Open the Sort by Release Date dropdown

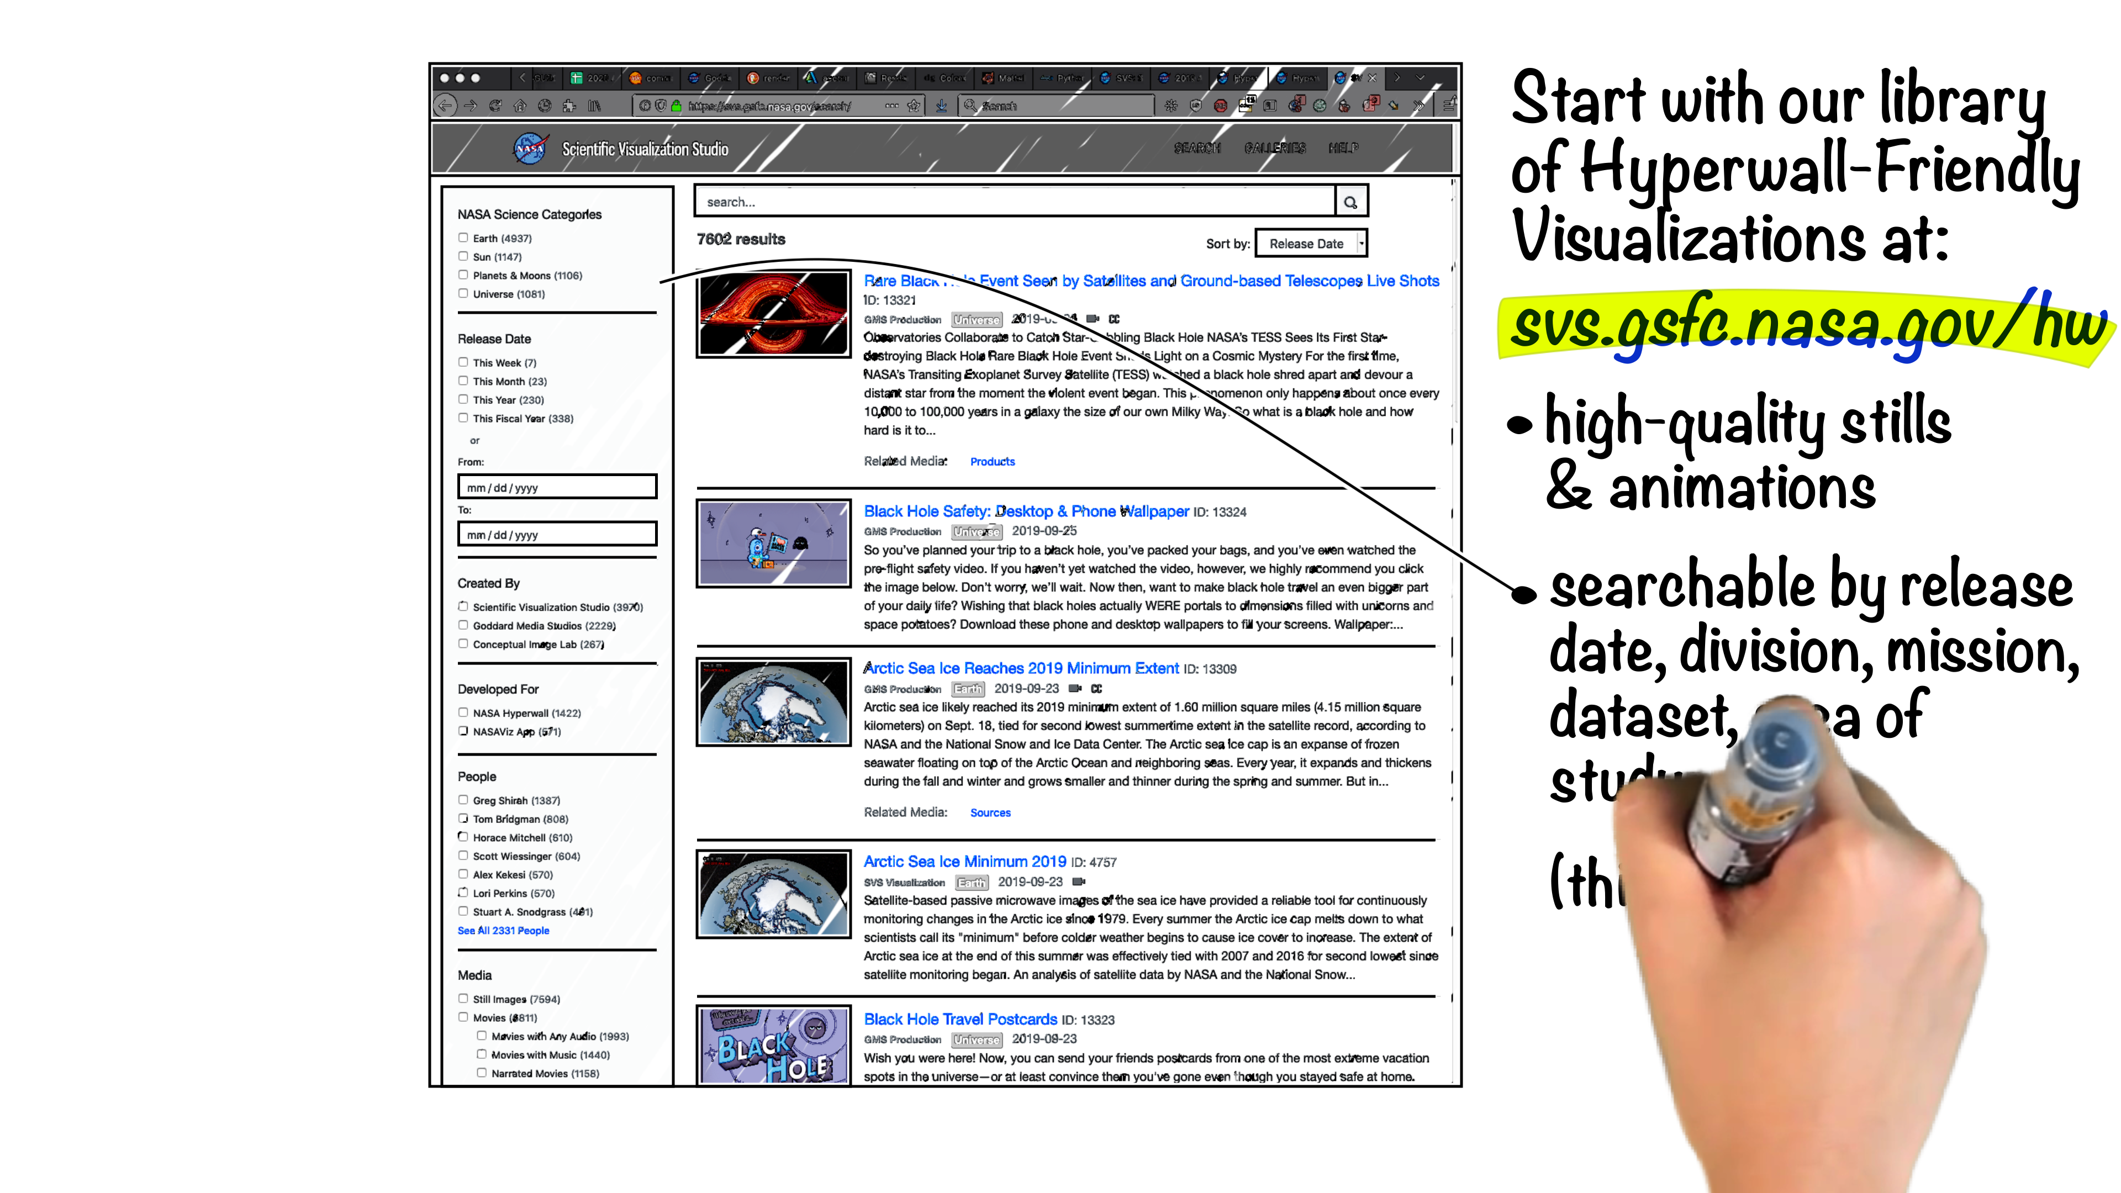pyautogui.click(x=1311, y=244)
